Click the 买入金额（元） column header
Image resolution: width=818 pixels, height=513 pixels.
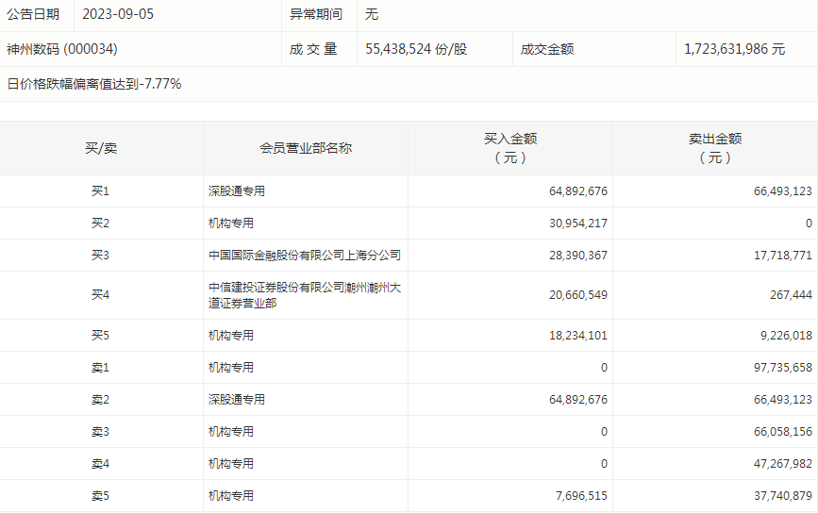coord(510,148)
